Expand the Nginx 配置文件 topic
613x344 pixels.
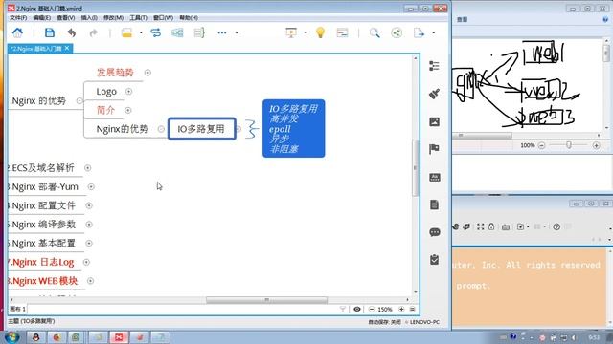[x=89, y=205]
